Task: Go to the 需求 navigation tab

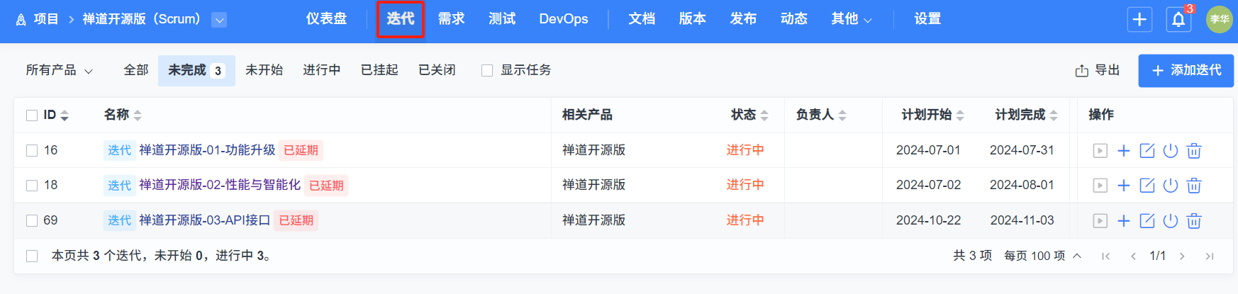Action: pyautogui.click(x=451, y=19)
